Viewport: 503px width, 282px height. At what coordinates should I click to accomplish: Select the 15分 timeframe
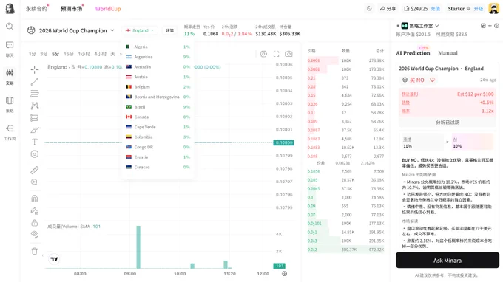click(x=68, y=54)
